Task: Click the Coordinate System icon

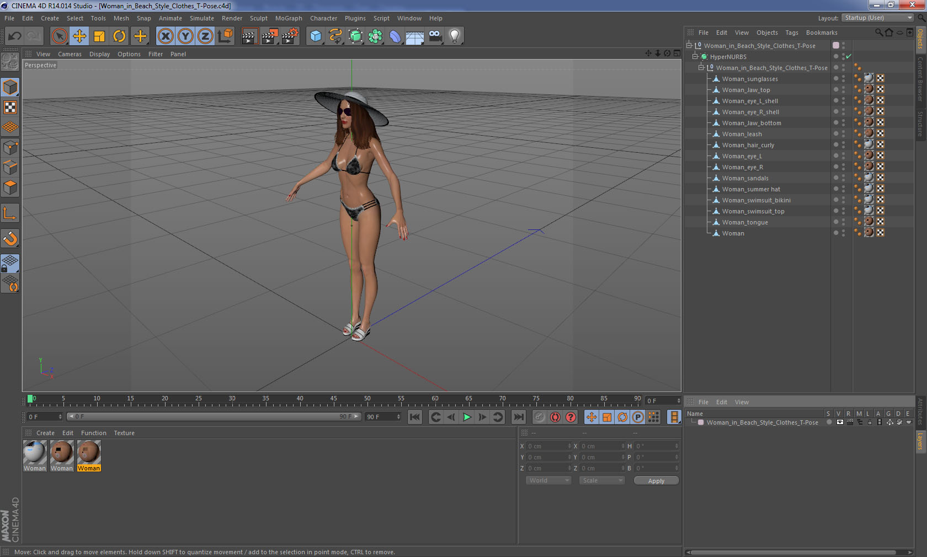Action: point(225,36)
